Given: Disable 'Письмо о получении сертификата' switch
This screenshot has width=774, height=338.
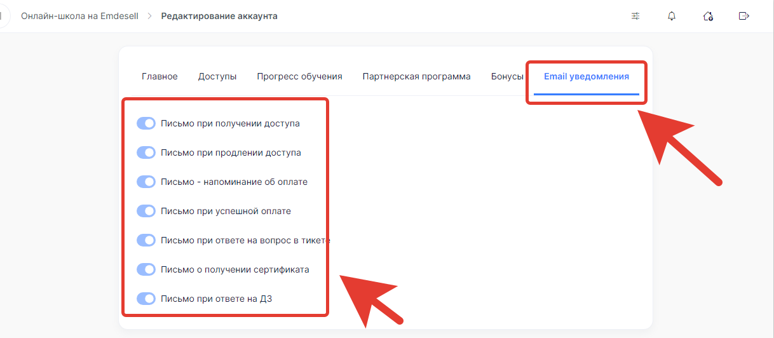Looking at the screenshot, I should (146, 269).
